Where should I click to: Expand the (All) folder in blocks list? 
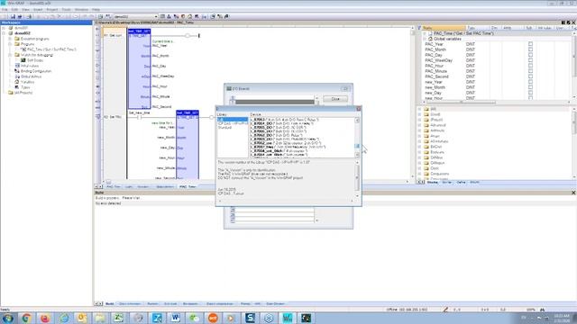[419, 109]
